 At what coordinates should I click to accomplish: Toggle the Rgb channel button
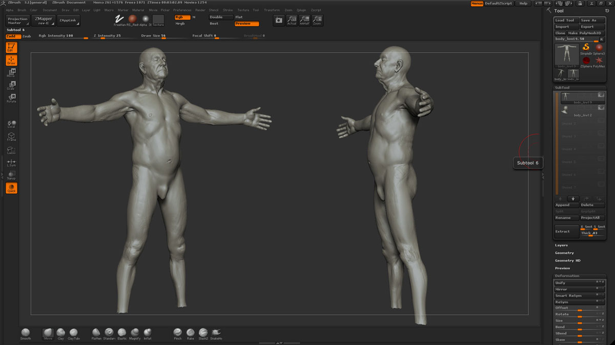point(182,17)
